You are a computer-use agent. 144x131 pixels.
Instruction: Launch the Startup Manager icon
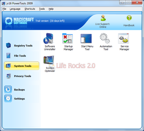pos(68,38)
